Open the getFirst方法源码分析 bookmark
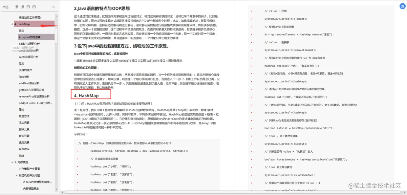Screen dimensions: 407x195 click(x=32, y=90)
